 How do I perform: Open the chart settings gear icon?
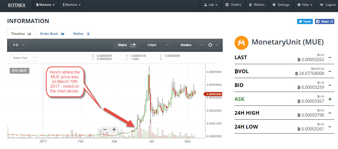pos(210,45)
